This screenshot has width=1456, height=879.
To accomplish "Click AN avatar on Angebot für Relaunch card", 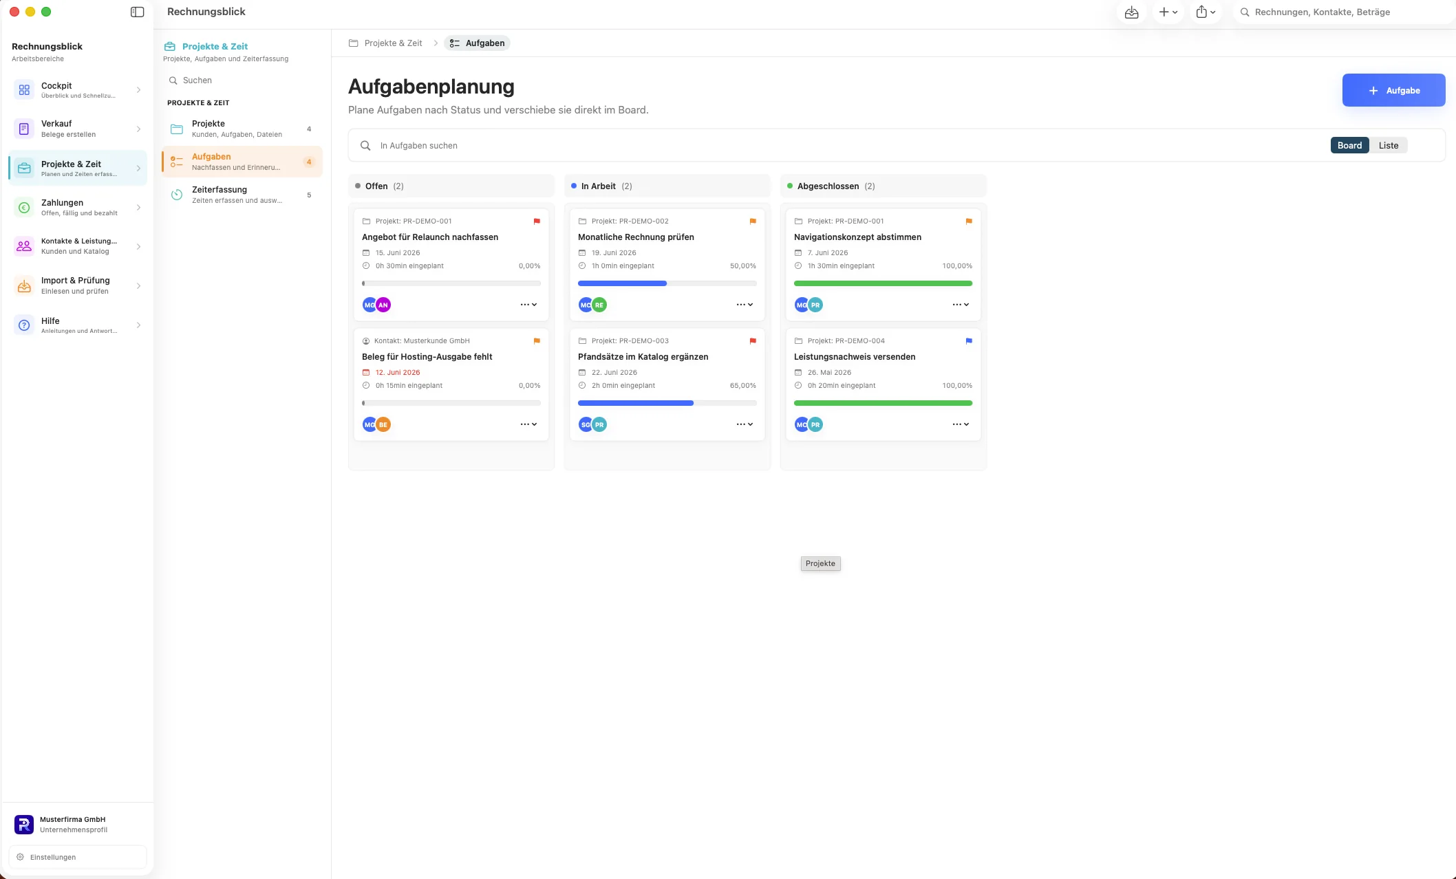I will [383, 305].
